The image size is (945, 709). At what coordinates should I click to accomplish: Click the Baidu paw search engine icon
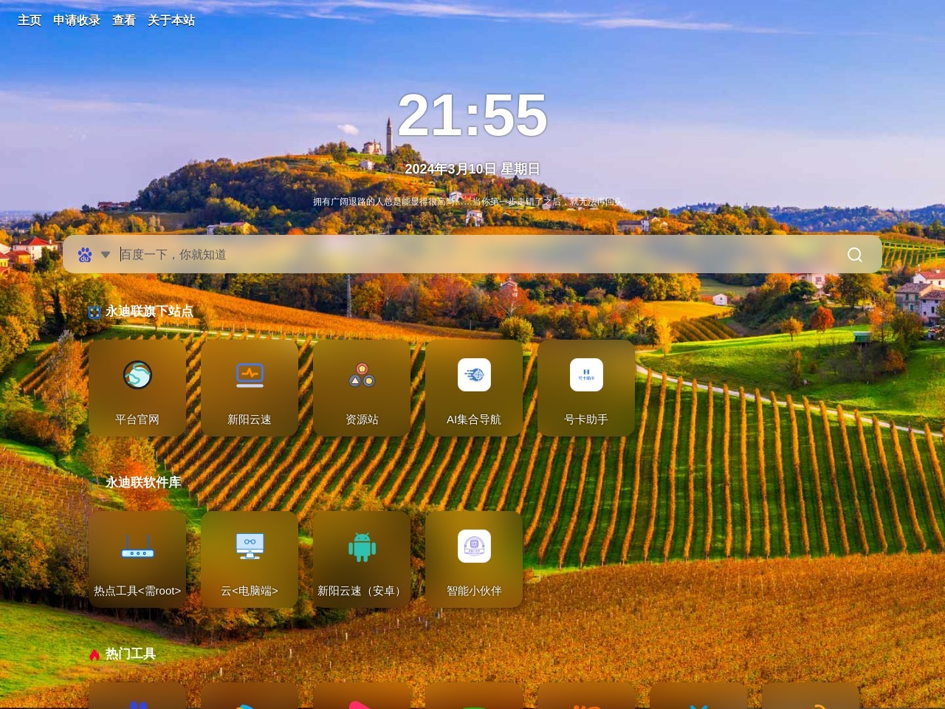click(85, 255)
